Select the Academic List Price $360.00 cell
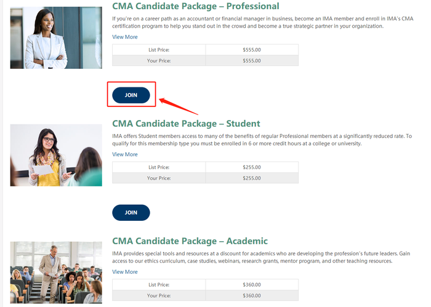The height and width of the screenshot is (307, 431). 252,285
